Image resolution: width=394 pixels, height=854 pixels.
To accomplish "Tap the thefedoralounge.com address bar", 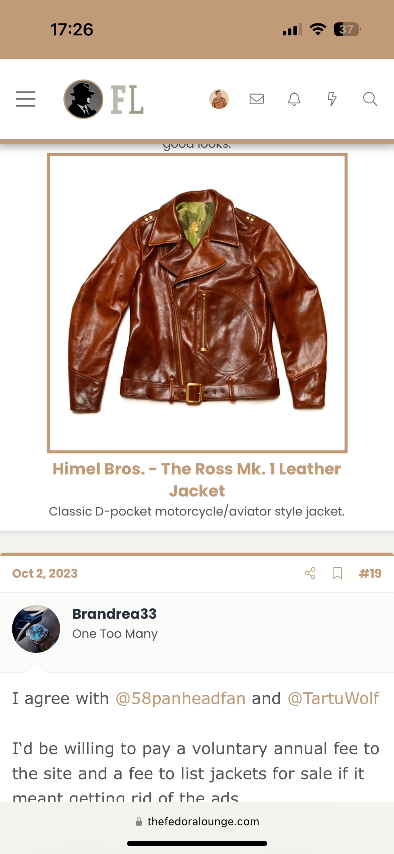I will coord(197,821).
